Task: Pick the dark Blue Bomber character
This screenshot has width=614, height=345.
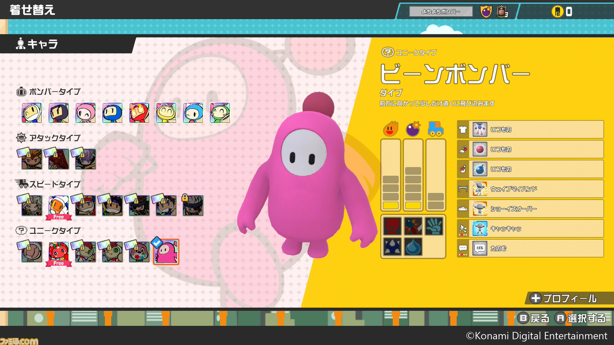Action: coord(112,113)
